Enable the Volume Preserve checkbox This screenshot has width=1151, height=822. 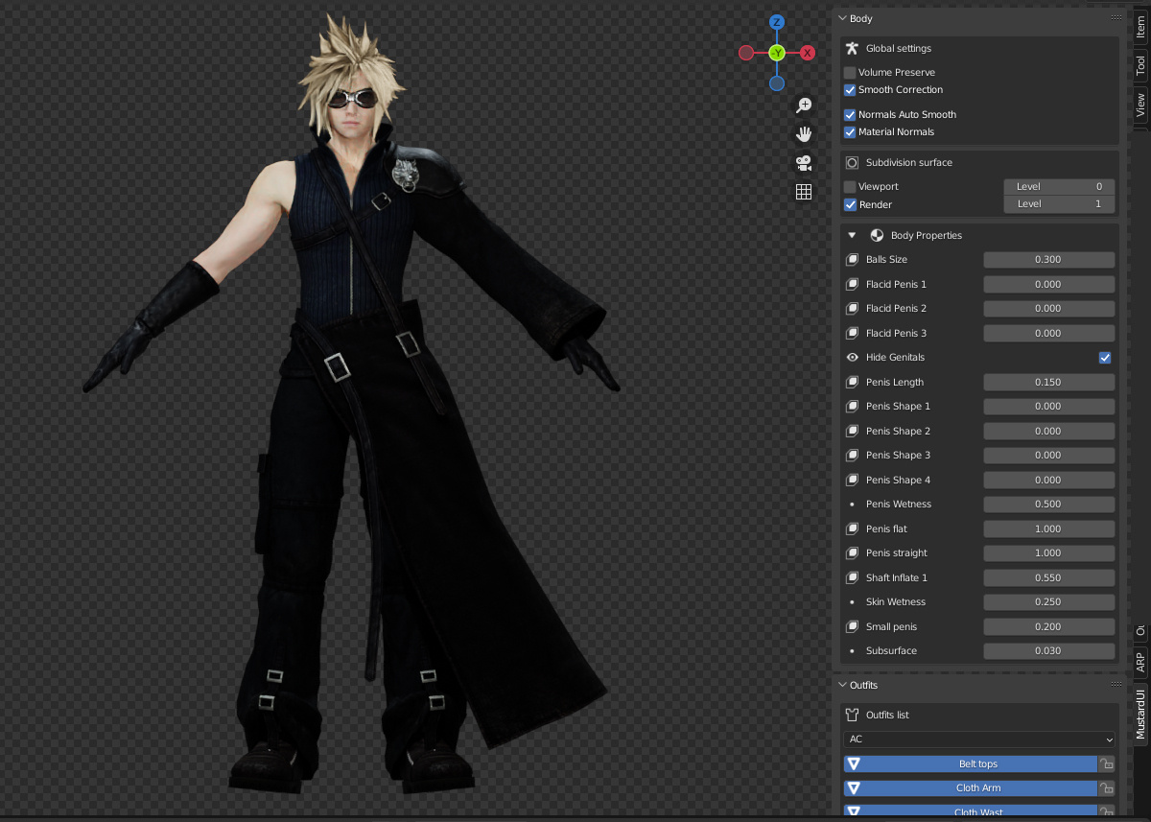[x=850, y=73]
